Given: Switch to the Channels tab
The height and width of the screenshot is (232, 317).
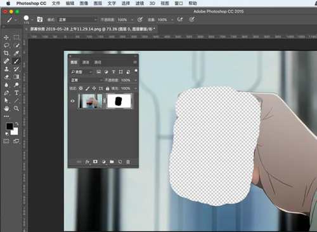Looking at the screenshot, I should [86, 62].
